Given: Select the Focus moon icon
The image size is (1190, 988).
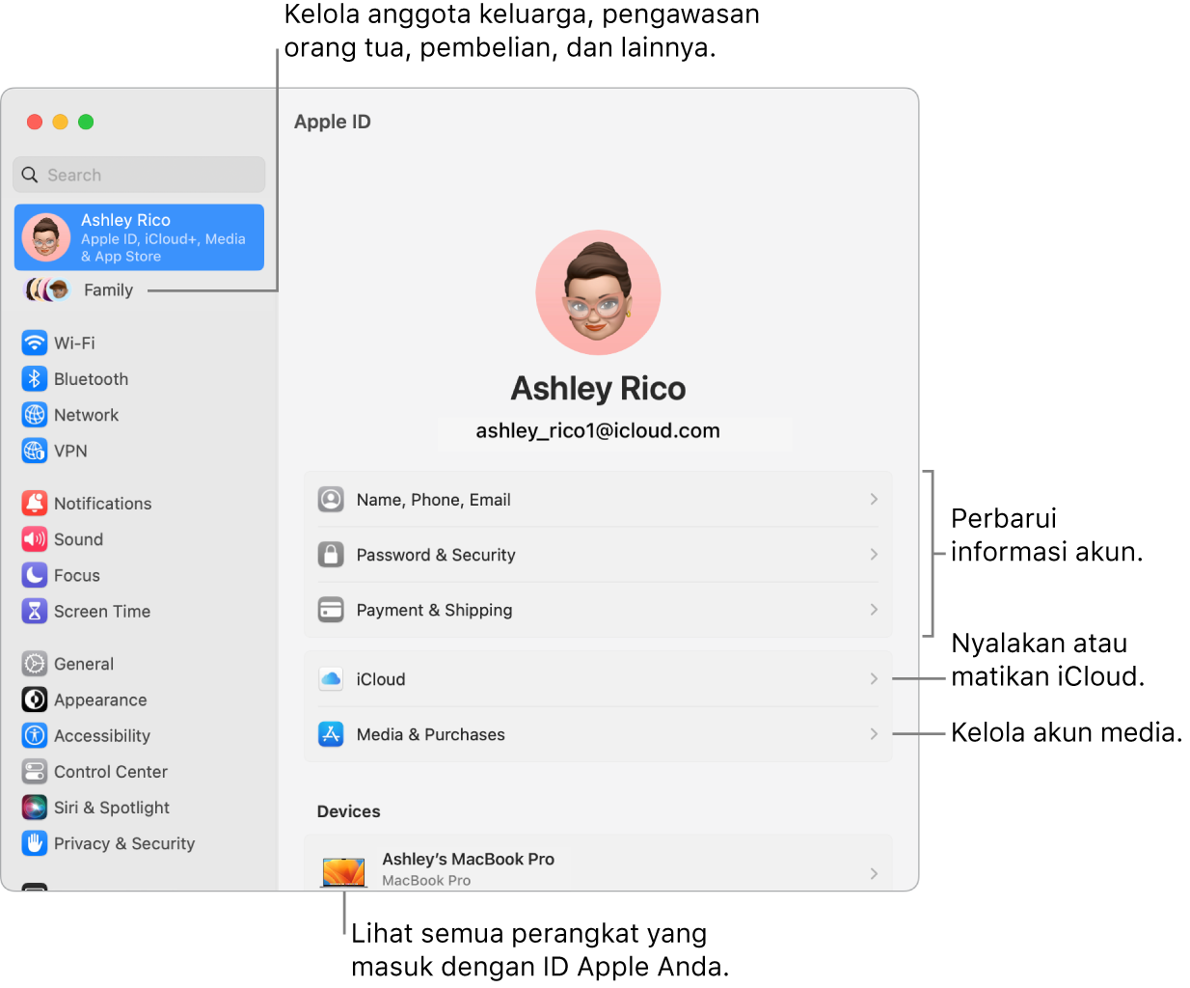Looking at the screenshot, I should click(35, 575).
